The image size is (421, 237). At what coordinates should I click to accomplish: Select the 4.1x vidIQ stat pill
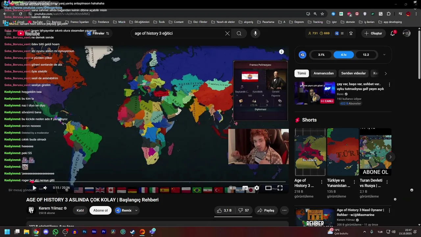pos(344,55)
